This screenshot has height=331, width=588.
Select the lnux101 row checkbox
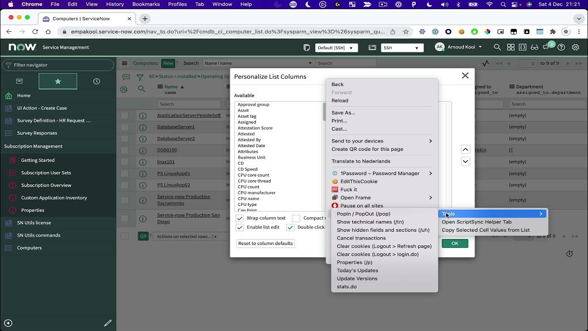click(124, 162)
